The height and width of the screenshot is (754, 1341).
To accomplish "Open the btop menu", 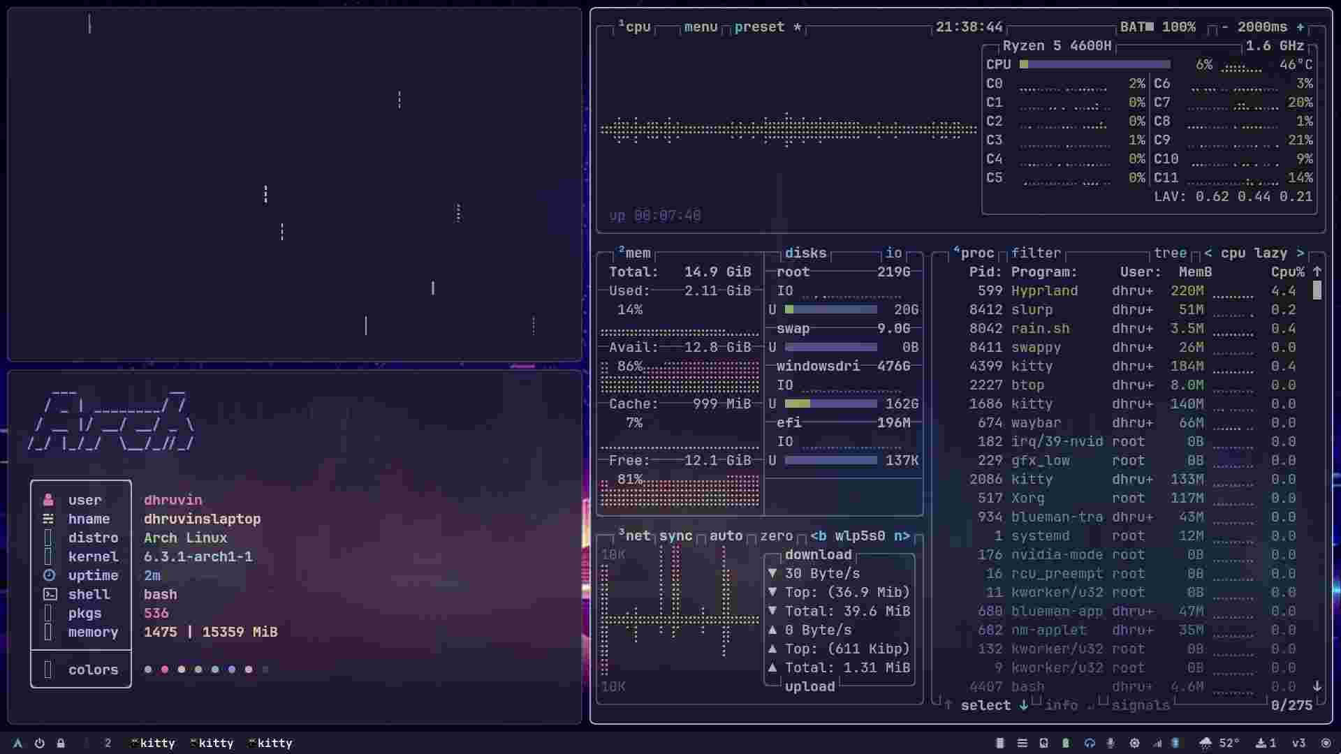I will point(701,27).
